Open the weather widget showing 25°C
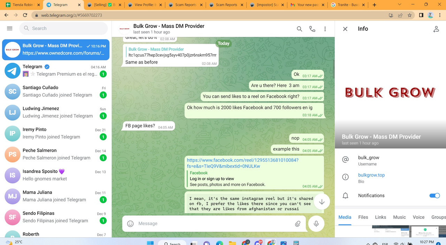Image resolution: width=446 pixels, height=245 pixels. 14,242
